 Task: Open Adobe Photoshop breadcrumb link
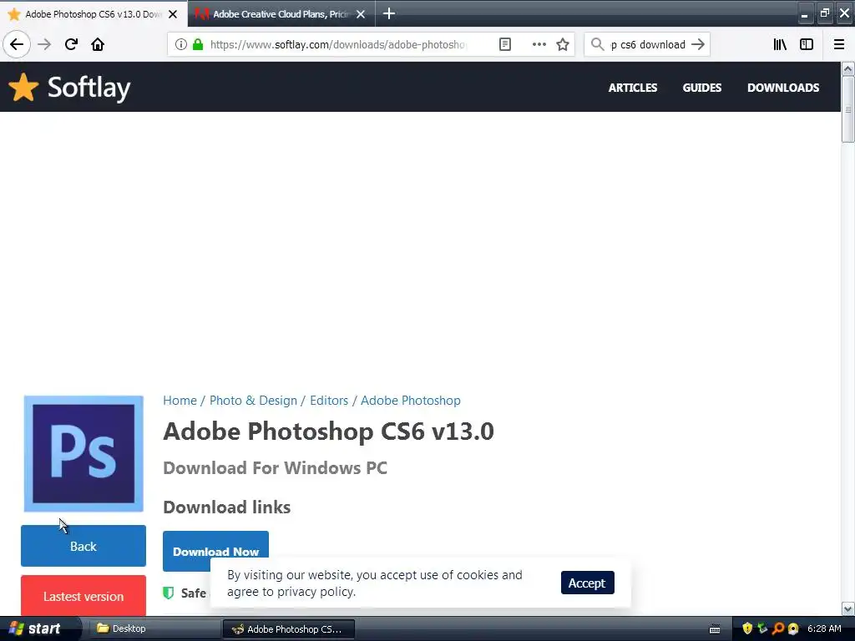click(x=411, y=401)
